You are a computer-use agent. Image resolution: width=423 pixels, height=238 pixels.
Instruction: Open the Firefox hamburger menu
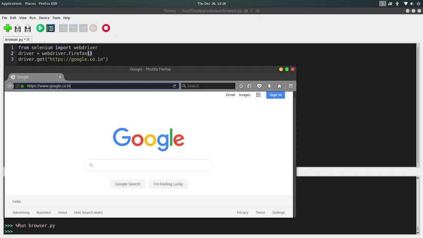point(291,86)
